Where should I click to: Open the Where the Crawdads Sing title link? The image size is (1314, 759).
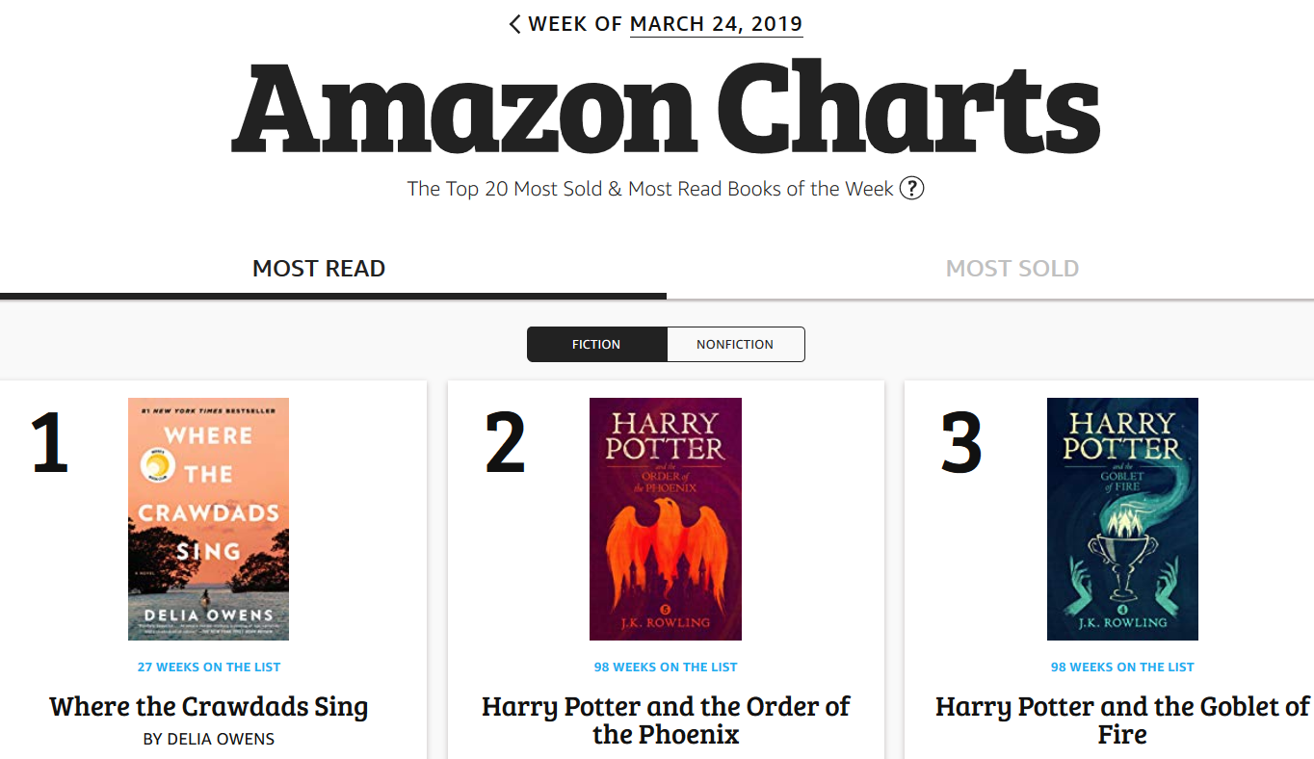[209, 707]
